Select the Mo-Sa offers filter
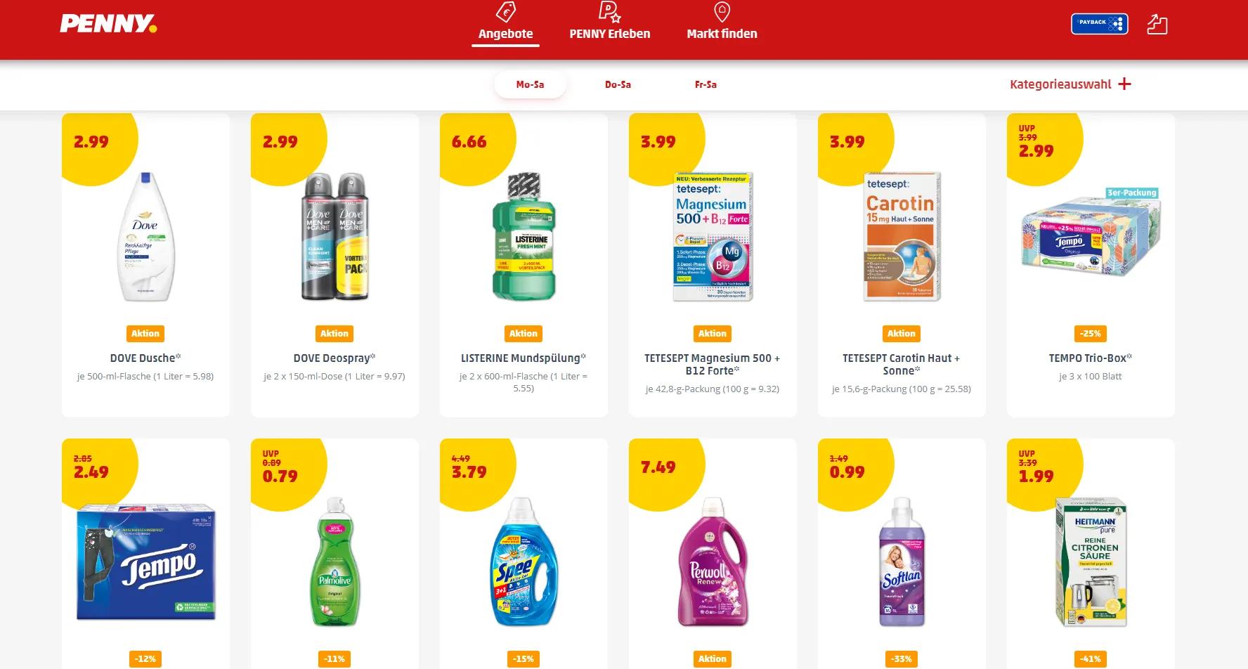 [530, 84]
